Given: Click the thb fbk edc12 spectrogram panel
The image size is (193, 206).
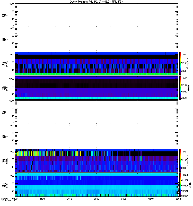Looking at the screenshot, I should point(97,64).
